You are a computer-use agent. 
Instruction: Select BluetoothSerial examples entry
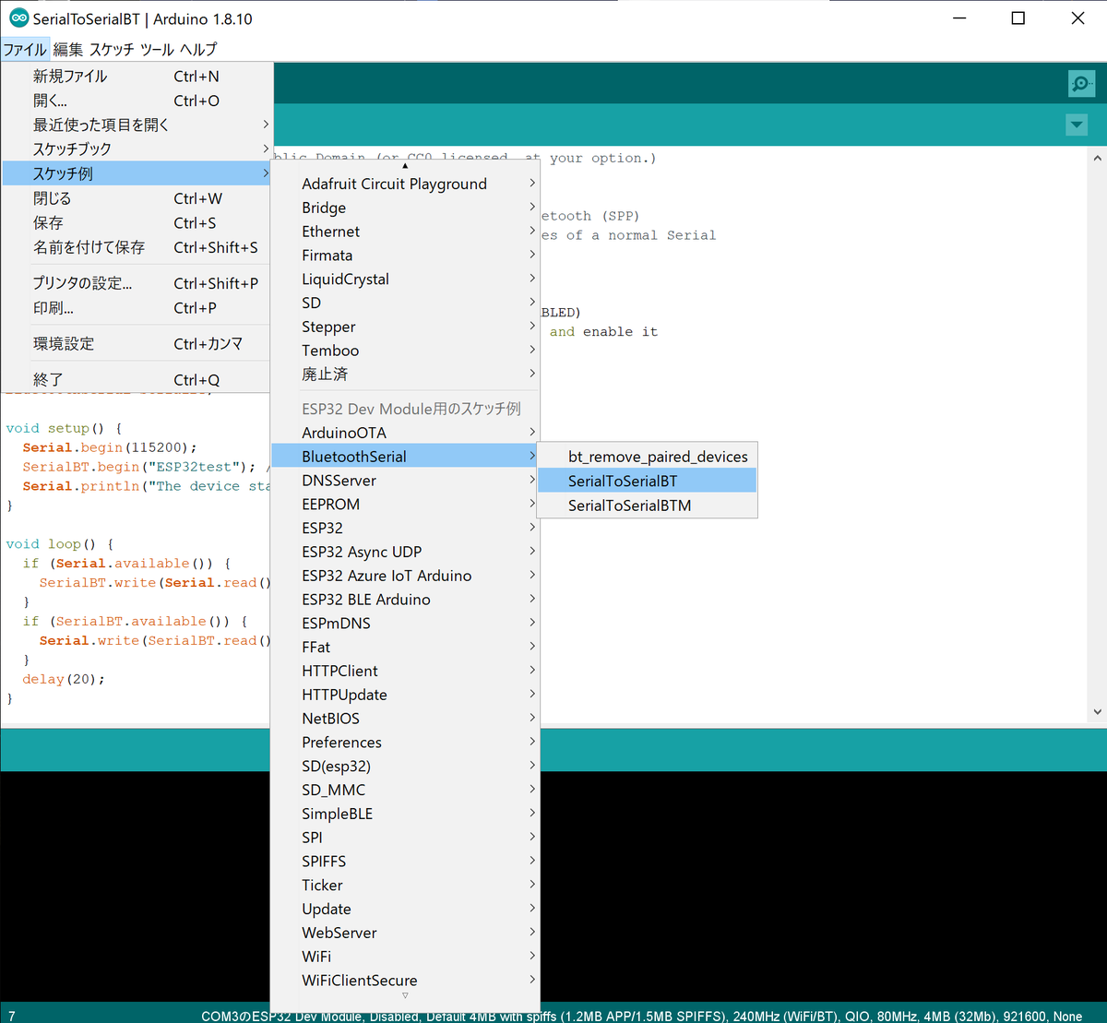tap(405, 457)
